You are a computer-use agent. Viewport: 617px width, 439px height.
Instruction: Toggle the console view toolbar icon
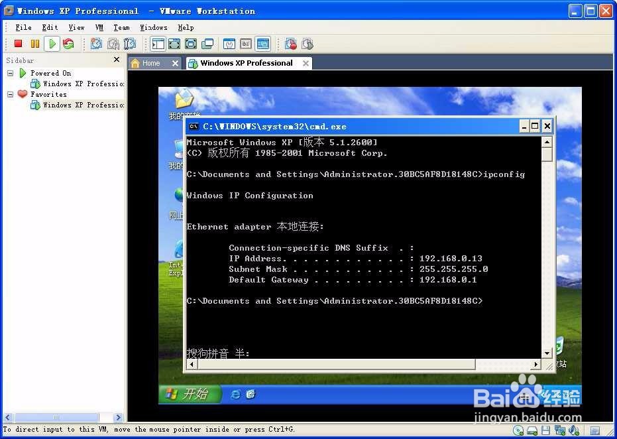pos(262,44)
